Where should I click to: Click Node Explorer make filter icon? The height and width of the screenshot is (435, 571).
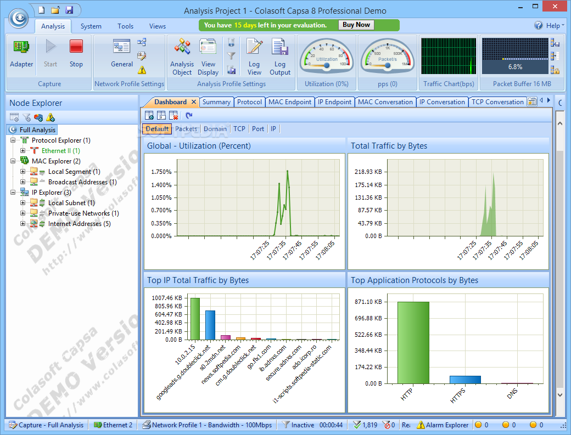point(26,117)
